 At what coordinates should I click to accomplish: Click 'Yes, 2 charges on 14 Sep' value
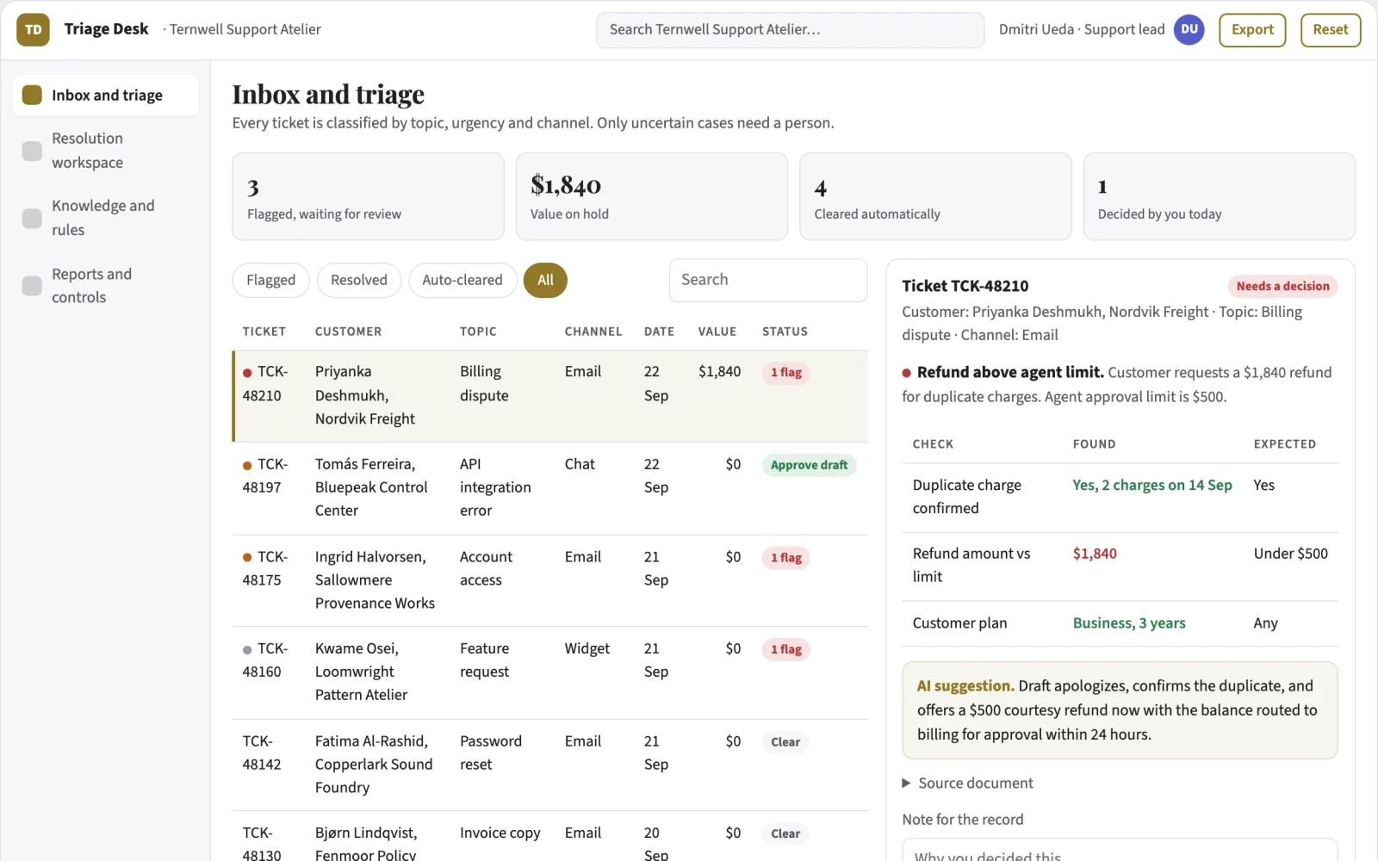click(x=1152, y=486)
